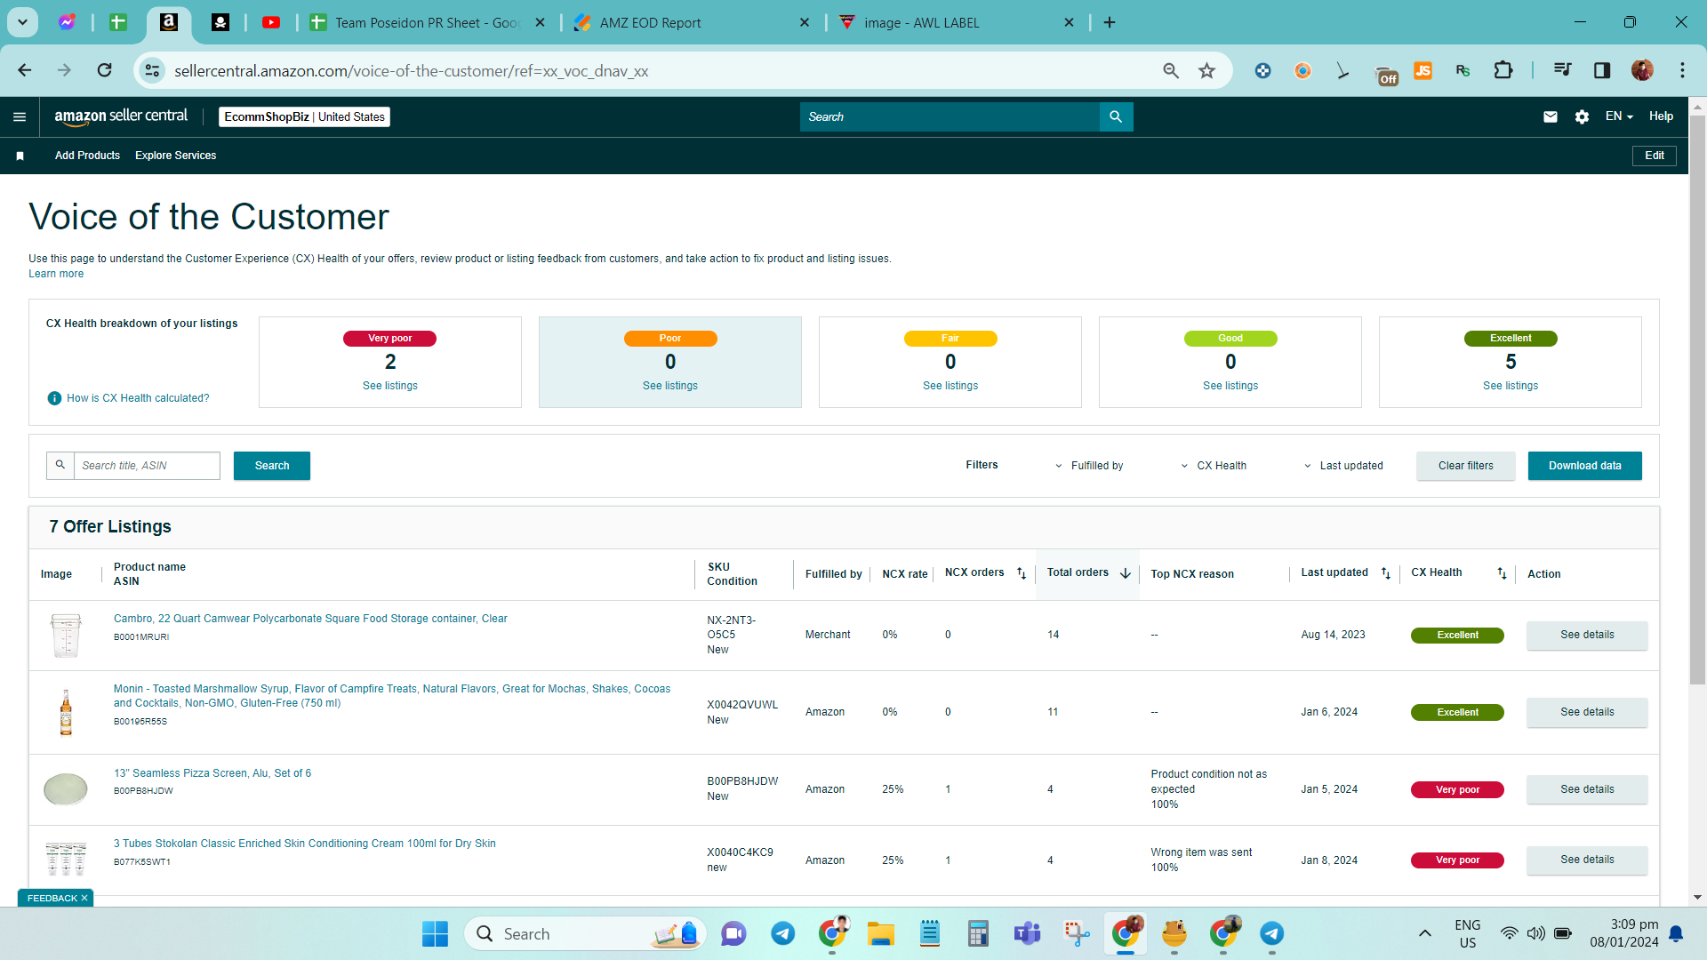Expand the Last updated filter
1707x960 pixels.
1343,466
